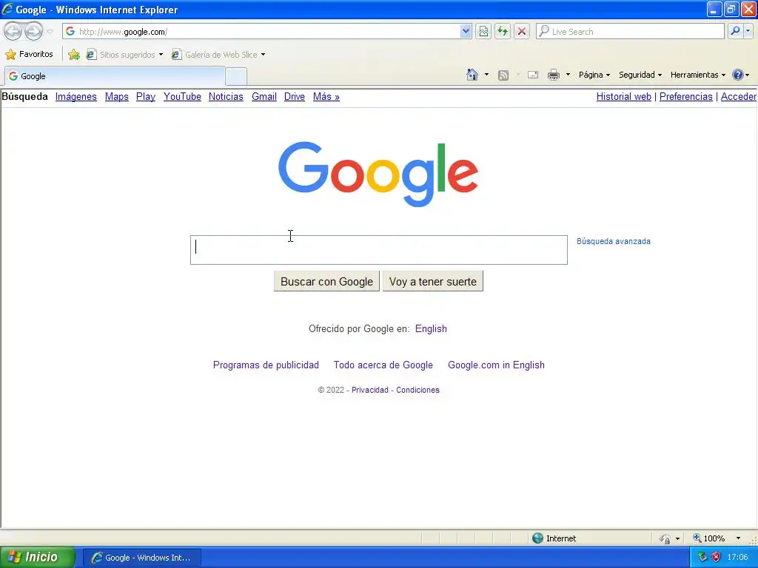
Task: Open the Play link
Action: pos(146,97)
